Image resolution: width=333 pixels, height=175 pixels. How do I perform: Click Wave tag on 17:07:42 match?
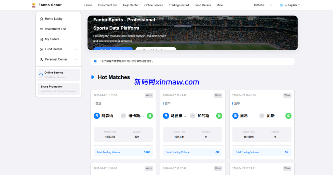tap(218, 169)
